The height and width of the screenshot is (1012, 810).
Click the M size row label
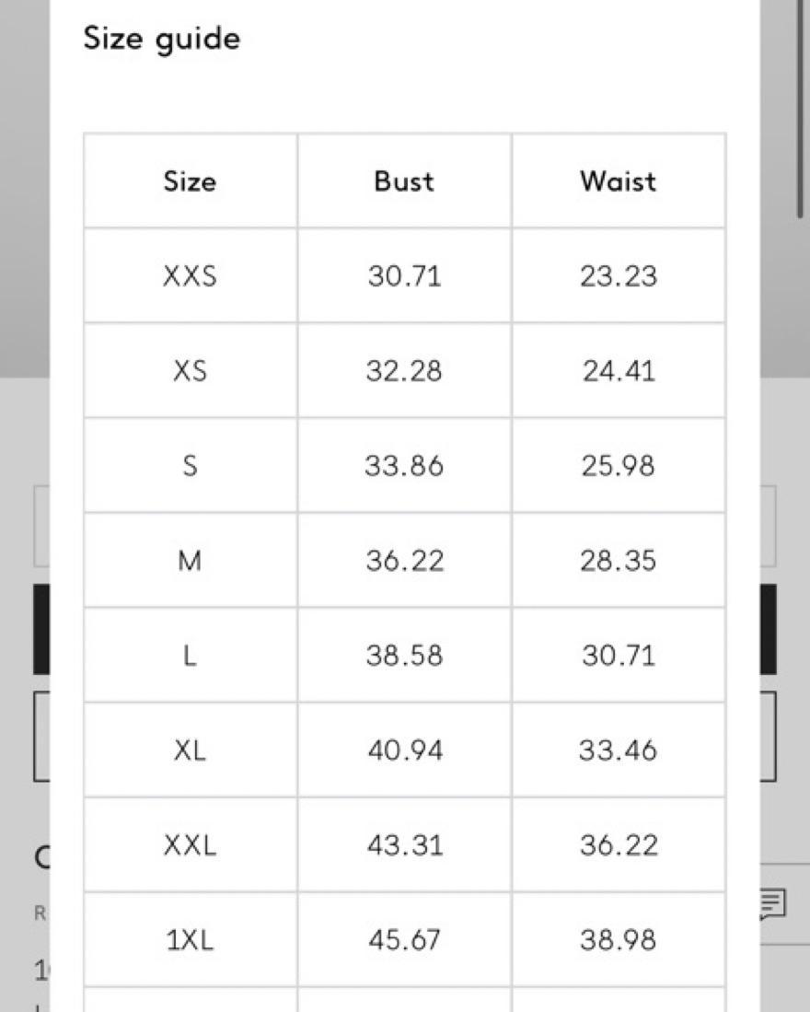pyautogui.click(x=191, y=560)
